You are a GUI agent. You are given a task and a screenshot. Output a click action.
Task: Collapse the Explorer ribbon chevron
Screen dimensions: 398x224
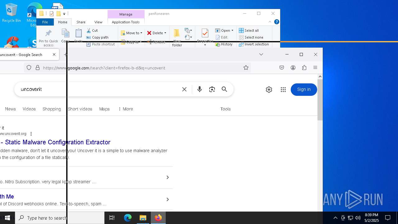click(270, 22)
